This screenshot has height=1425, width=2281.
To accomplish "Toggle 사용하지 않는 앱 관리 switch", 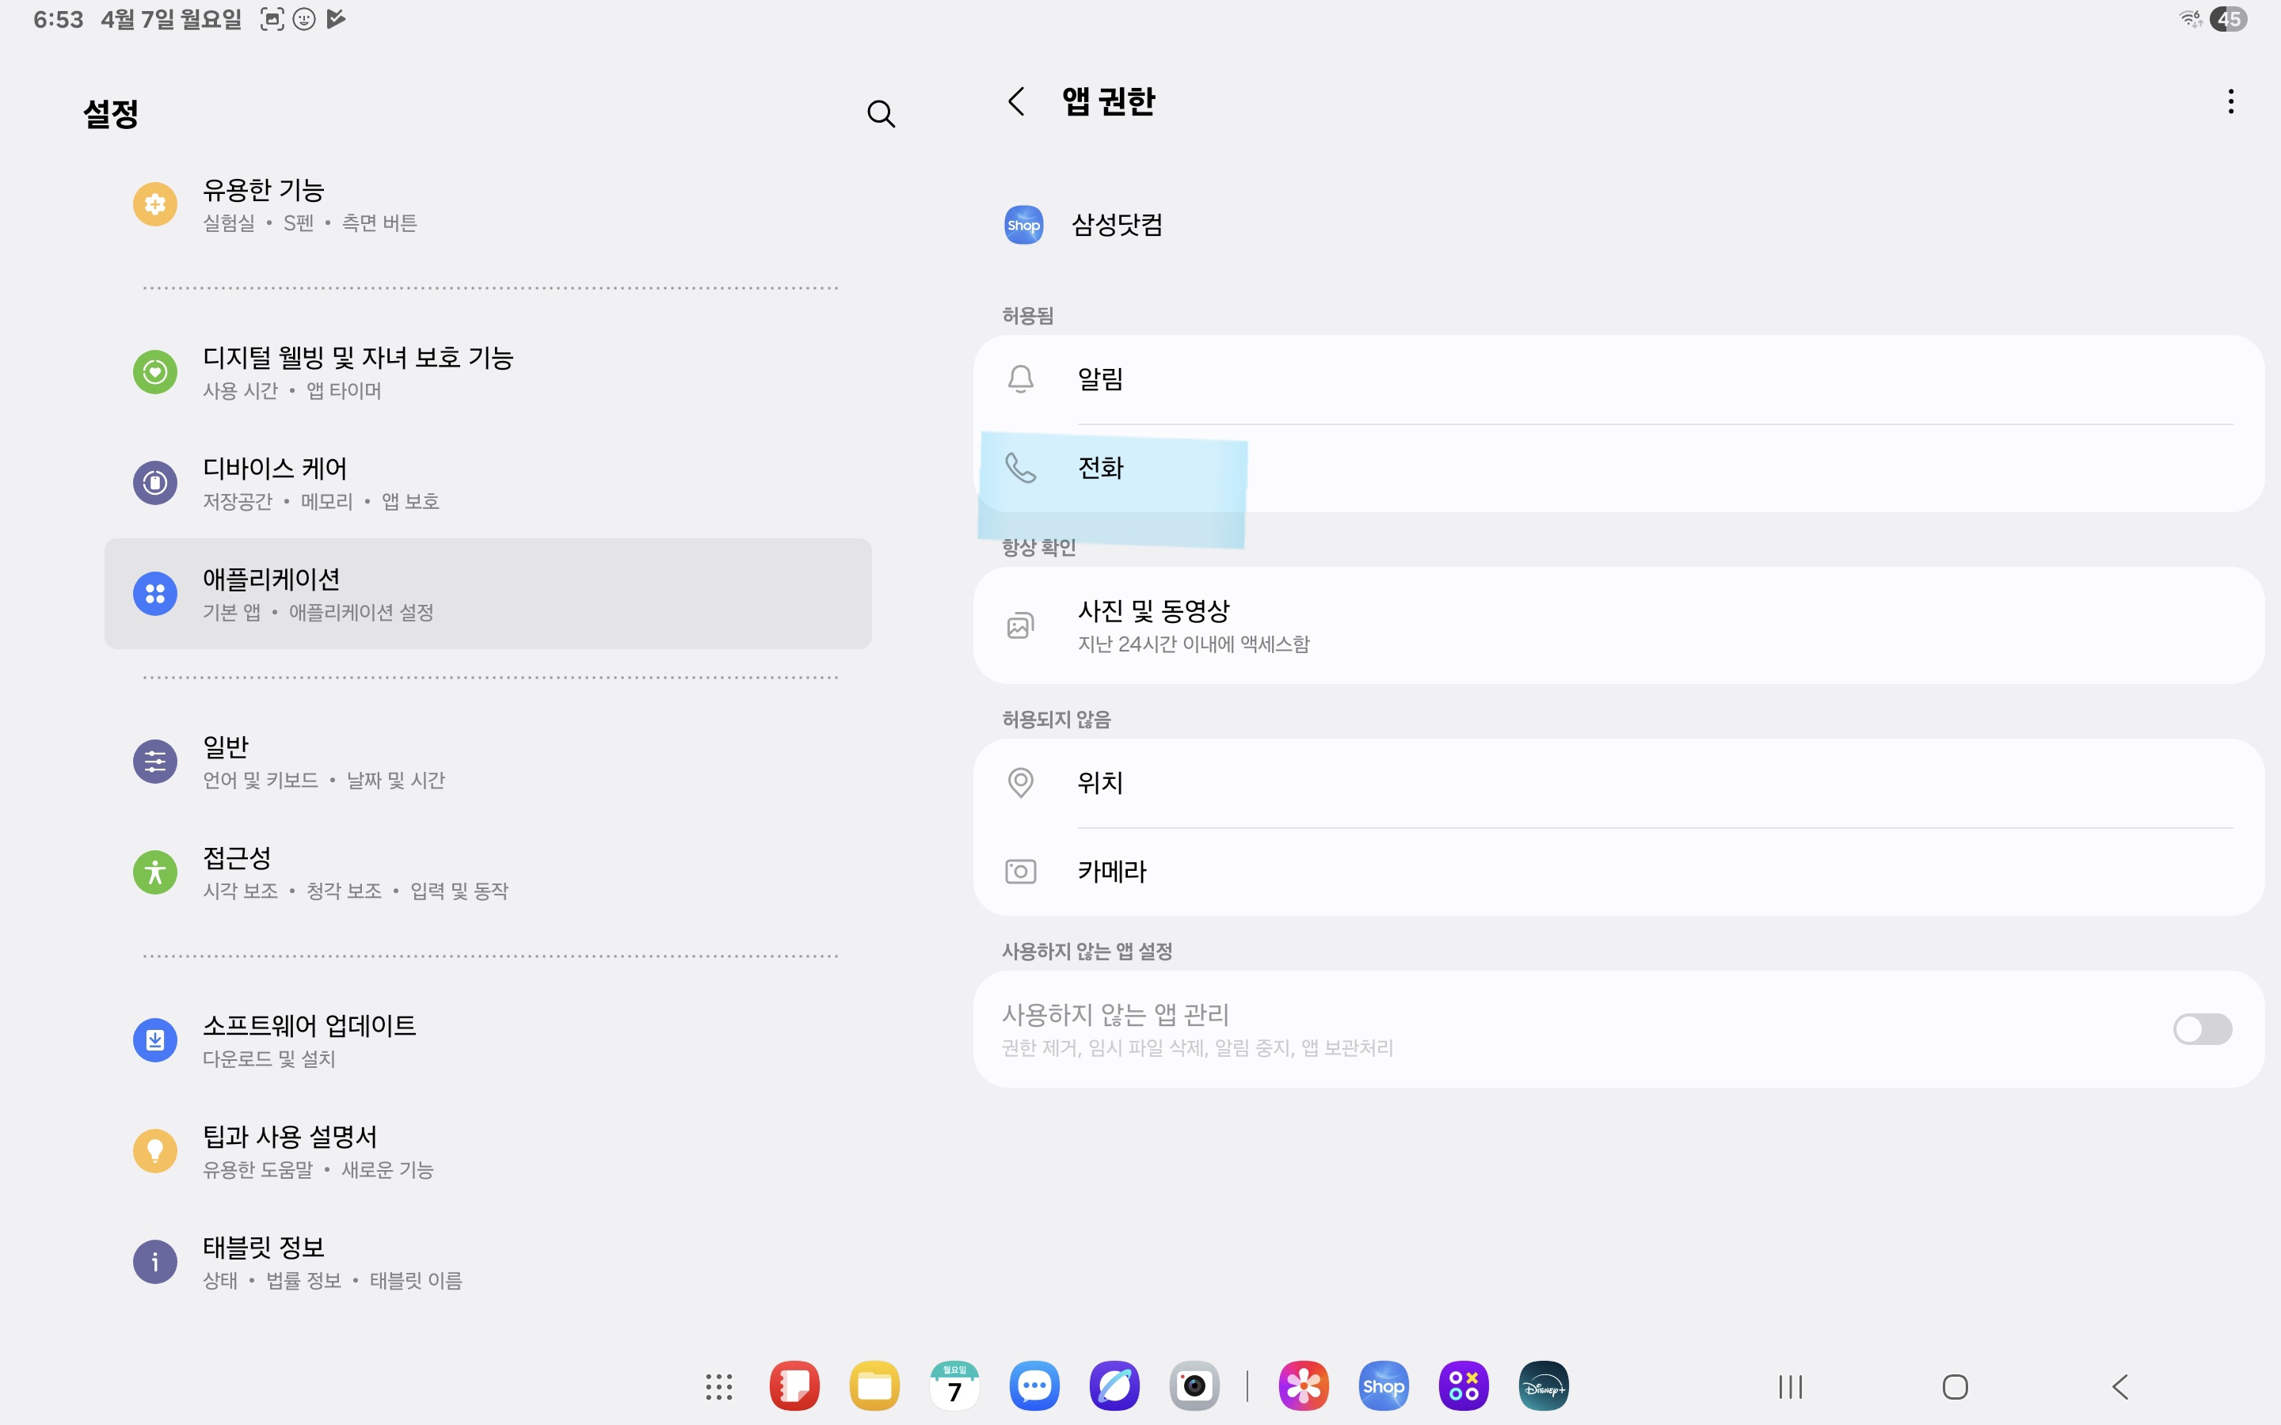I will click(2202, 1029).
